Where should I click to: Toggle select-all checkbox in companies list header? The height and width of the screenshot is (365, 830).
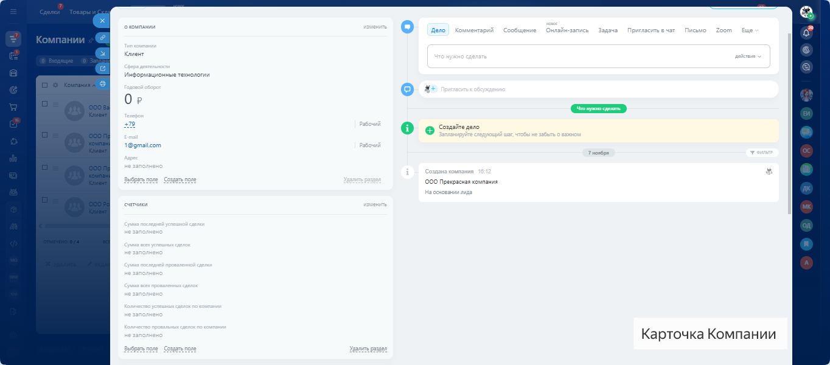pos(44,85)
